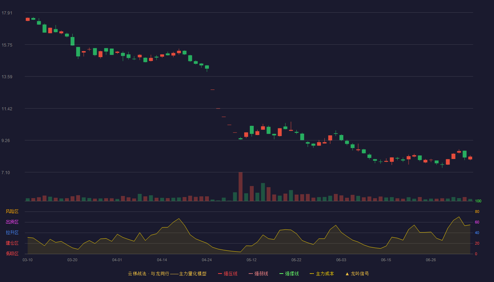Click the first red candlestick at 03-10
Image resolution: width=494 pixels, height=282 pixels.
(x=28, y=19)
